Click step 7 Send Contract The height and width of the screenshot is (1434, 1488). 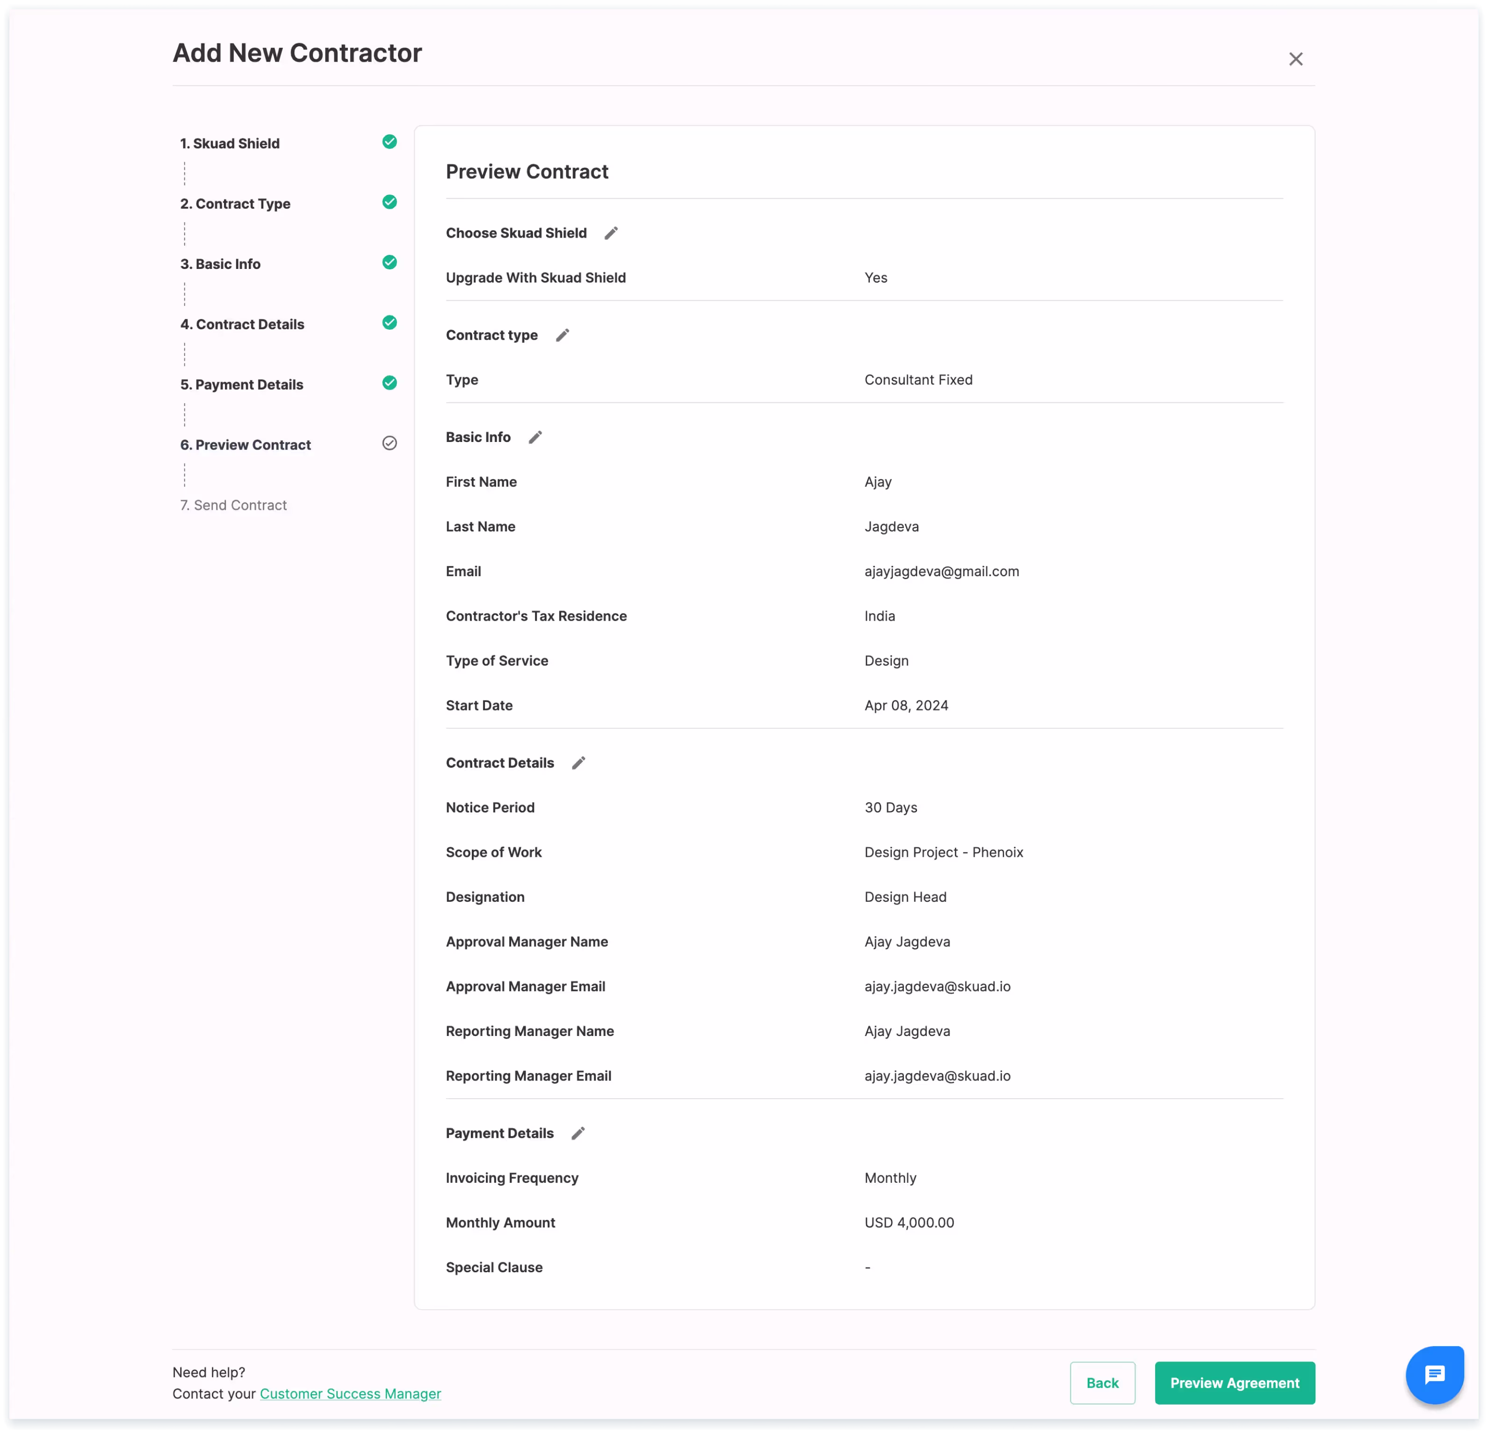coord(233,506)
